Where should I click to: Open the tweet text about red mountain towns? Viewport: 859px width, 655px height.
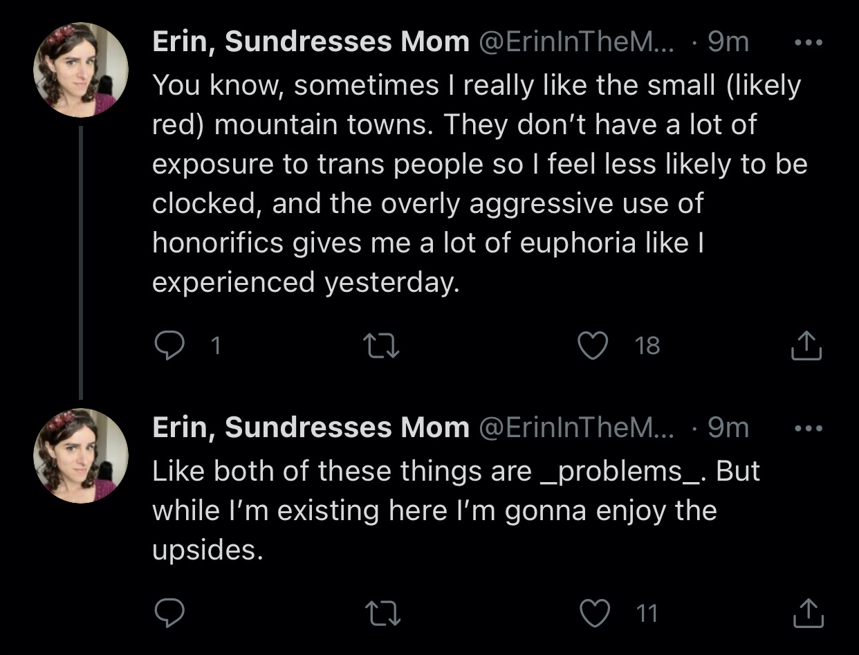477,184
